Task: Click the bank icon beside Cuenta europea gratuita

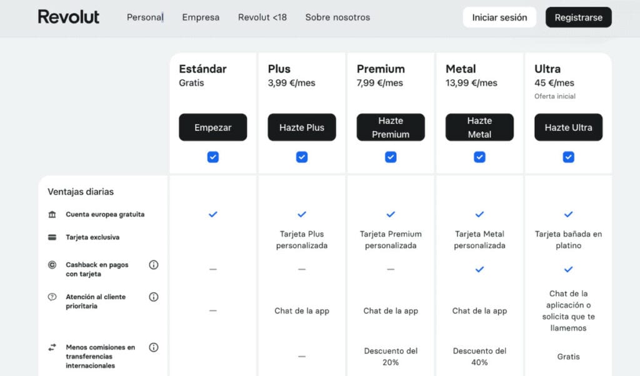Action: coord(52,214)
